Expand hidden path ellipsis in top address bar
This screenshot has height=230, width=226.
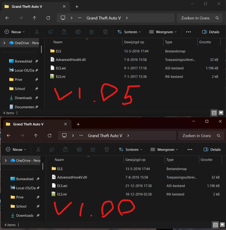click(x=80, y=18)
